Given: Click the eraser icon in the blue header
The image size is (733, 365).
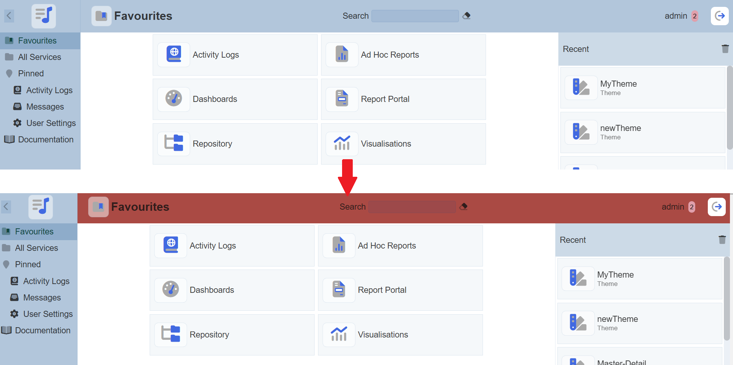Looking at the screenshot, I should (x=466, y=16).
